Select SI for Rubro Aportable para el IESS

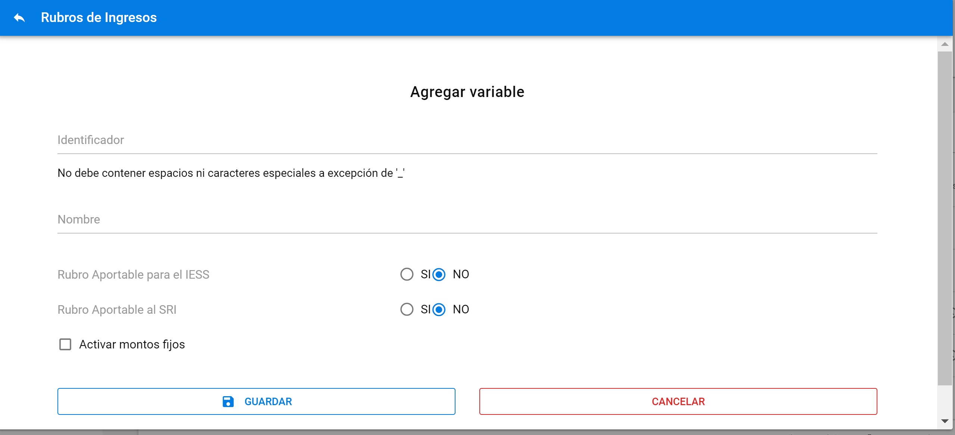(x=407, y=274)
